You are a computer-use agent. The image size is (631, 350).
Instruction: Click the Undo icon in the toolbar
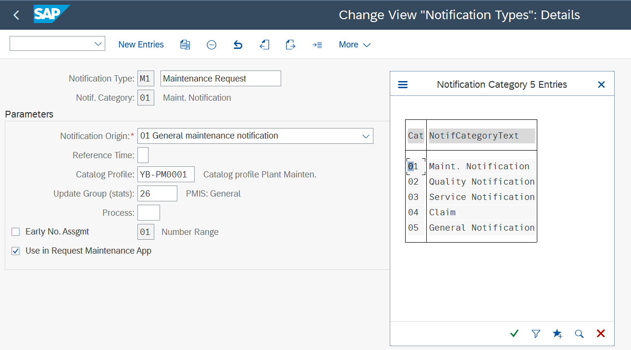click(x=238, y=44)
